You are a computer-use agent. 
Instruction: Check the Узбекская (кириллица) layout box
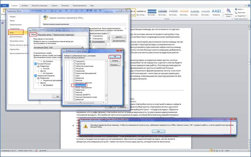tap(75, 66)
